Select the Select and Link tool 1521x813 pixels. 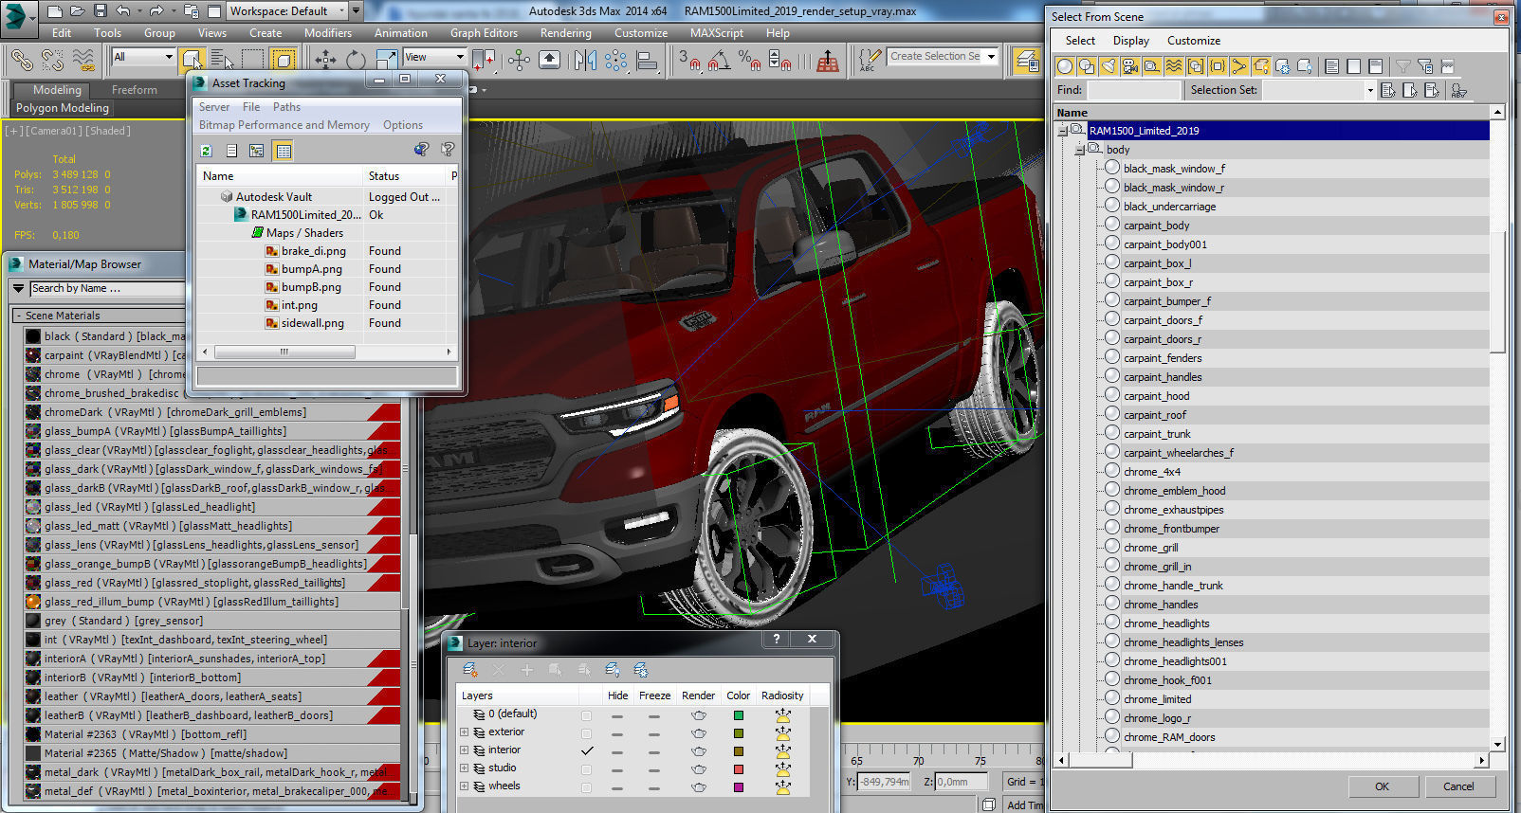(22, 60)
